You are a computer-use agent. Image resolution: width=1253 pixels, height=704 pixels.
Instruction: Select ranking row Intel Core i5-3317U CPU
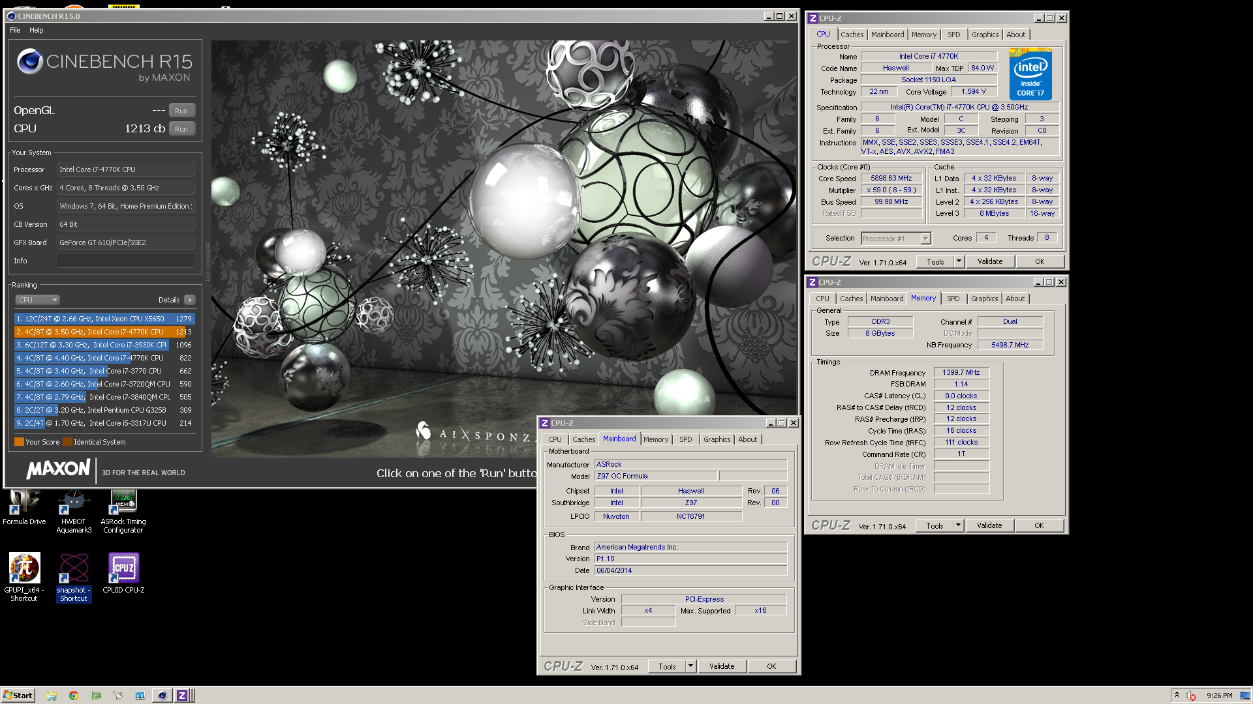(x=104, y=423)
